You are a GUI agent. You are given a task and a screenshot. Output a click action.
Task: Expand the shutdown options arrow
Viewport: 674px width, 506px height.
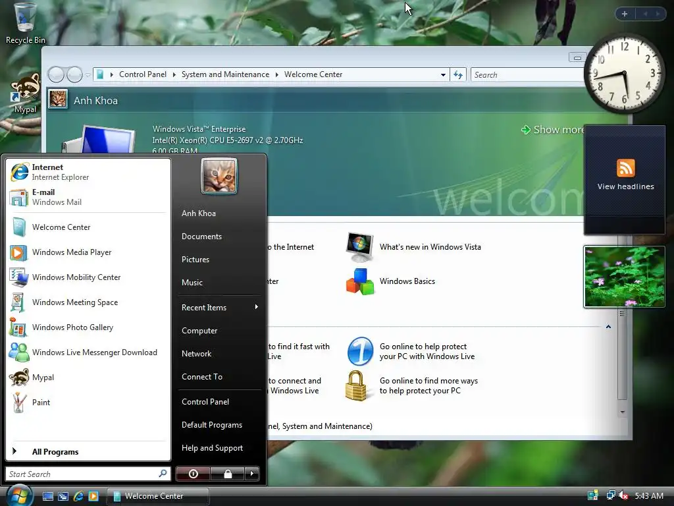pos(252,474)
